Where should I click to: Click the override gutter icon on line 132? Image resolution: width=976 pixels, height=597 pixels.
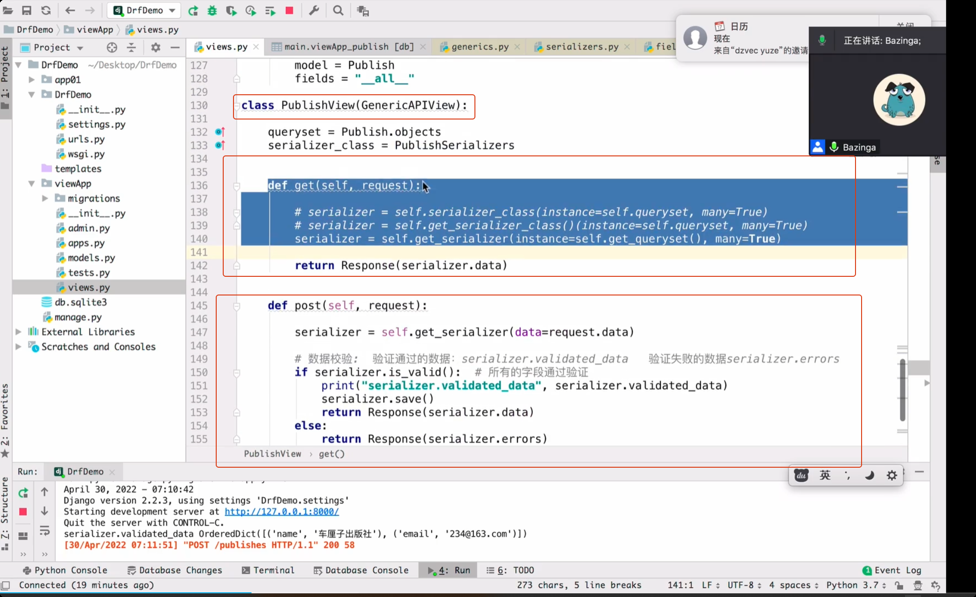[x=219, y=132]
